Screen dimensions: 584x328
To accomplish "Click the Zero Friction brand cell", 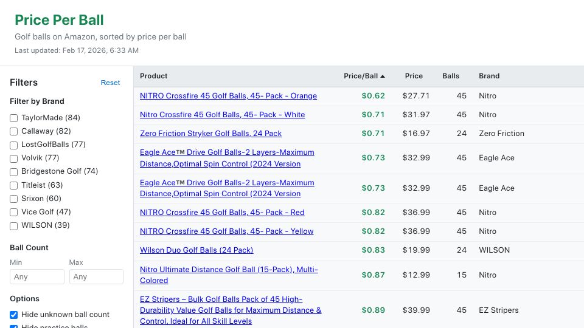I will click(501, 133).
